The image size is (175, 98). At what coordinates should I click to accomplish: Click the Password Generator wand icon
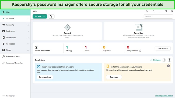3,63
